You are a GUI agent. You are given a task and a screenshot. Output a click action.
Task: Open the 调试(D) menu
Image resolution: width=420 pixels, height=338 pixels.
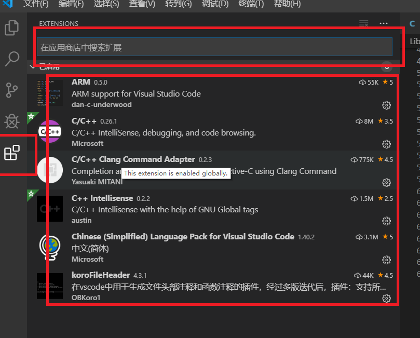[215, 4]
